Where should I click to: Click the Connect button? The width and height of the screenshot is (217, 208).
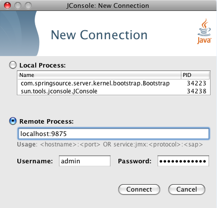tap(139, 189)
